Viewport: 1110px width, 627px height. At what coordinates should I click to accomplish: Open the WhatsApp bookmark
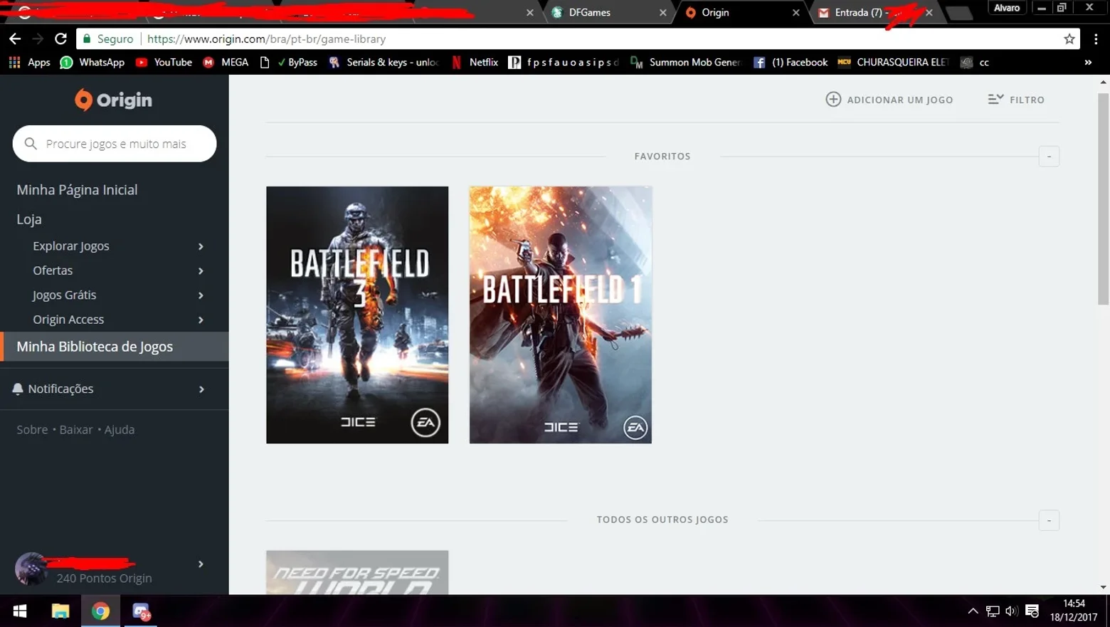[92, 63]
